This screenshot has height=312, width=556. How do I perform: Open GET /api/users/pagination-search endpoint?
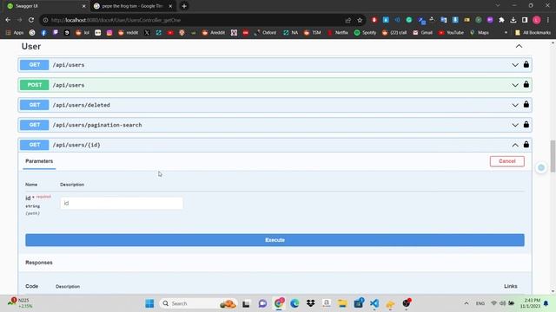(275, 125)
